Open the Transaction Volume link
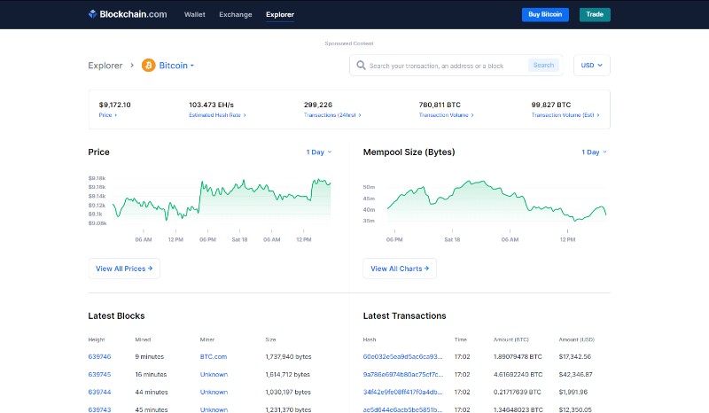This screenshot has height=413, width=709. tap(447, 115)
